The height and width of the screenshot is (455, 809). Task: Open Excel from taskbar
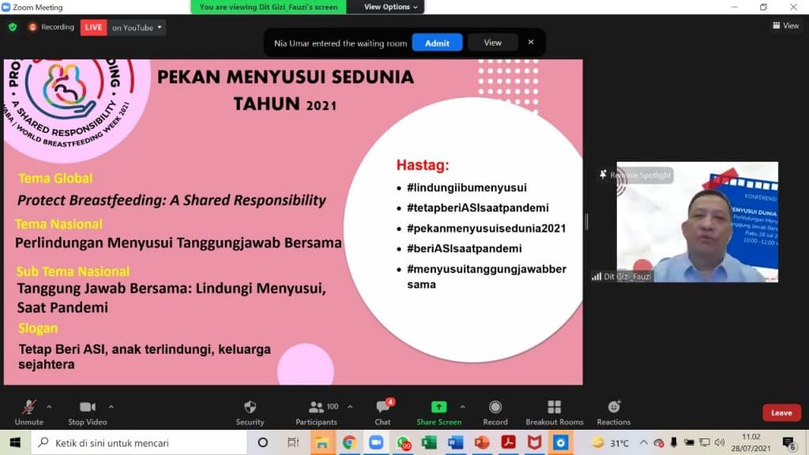tap(429, 442)
